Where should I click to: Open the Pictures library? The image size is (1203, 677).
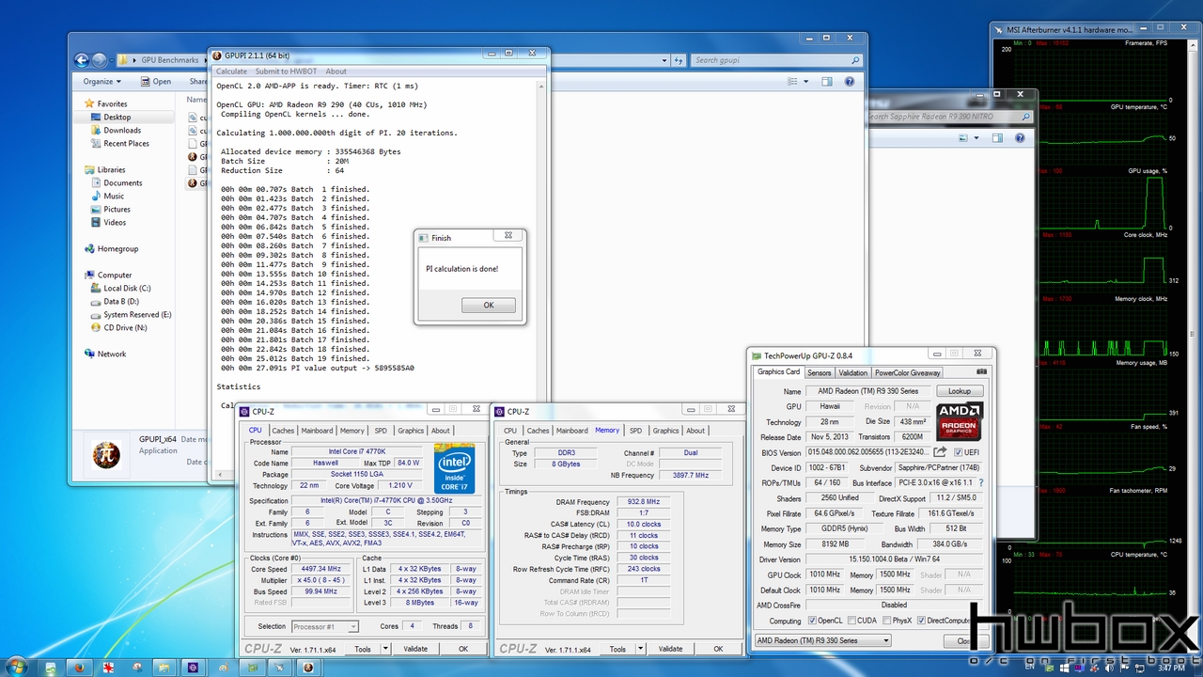pos(117,210)
